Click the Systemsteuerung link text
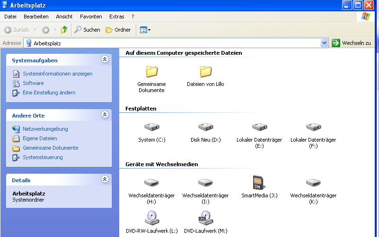 point(43,157)
